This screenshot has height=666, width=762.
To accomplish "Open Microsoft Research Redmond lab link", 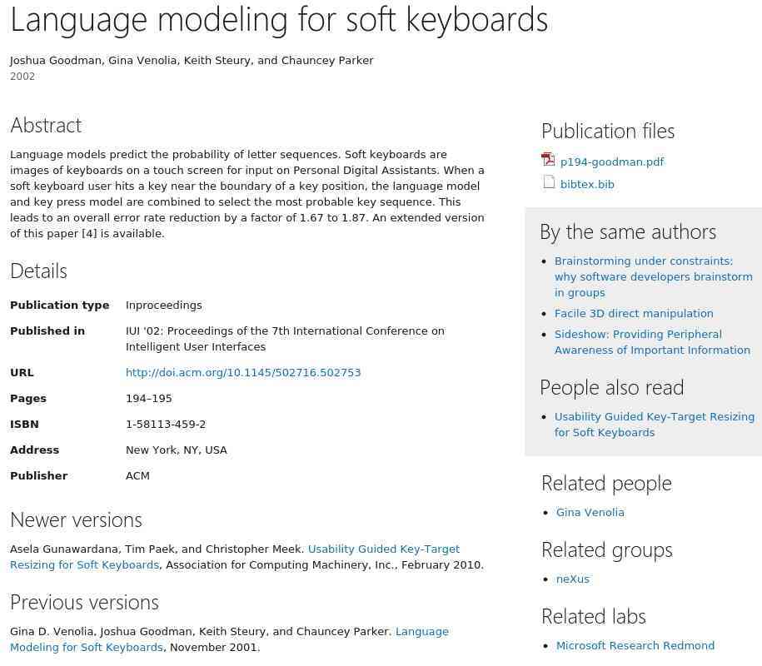I will (635, 645).
